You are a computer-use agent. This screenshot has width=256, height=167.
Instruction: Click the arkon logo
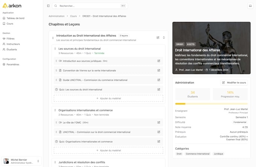click(12, 6)
